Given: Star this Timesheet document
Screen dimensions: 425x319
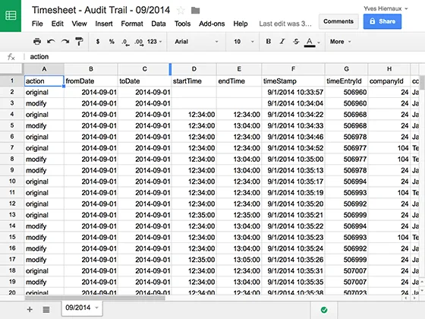Looking at the screenshot, I should pyautogui.click(x=181, y=11).
